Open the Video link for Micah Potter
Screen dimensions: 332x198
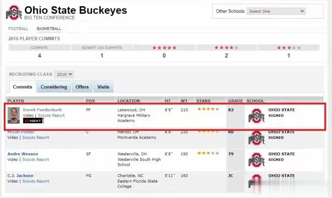(13, 137)
